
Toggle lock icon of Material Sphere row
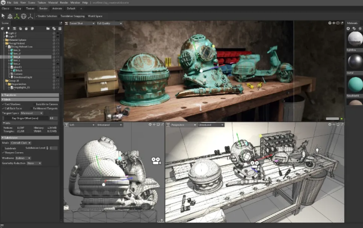pyautogui.click(x=54, y=40)
